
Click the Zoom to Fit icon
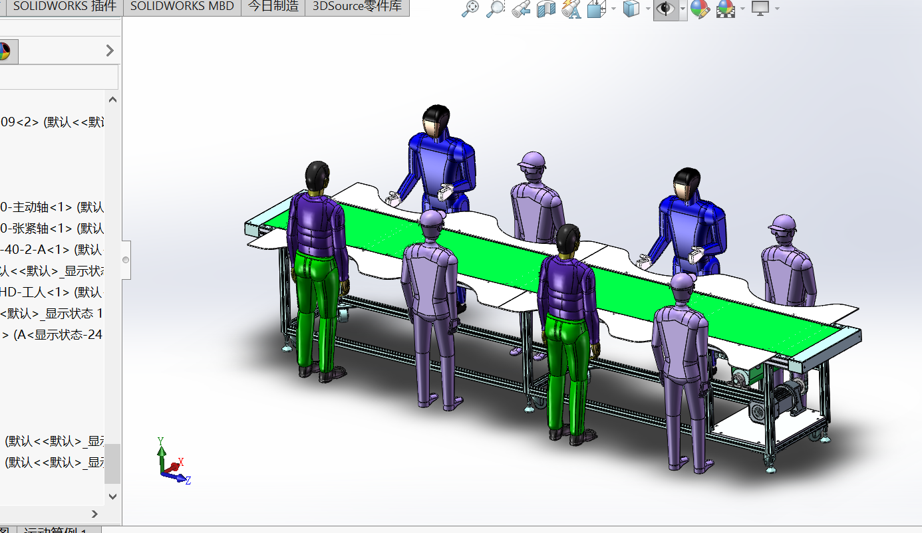click(470, 9)
